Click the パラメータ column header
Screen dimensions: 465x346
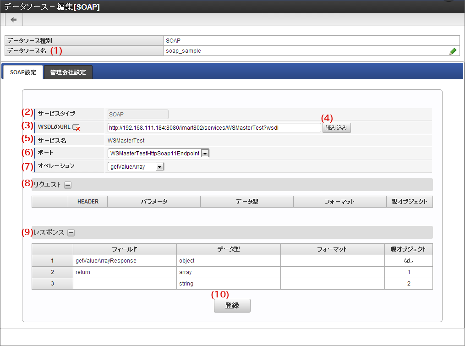[x=154, y=202]
